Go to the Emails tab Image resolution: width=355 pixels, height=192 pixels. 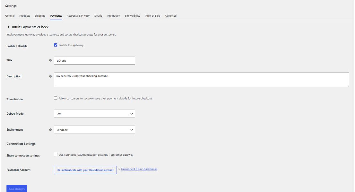point(98,16)
